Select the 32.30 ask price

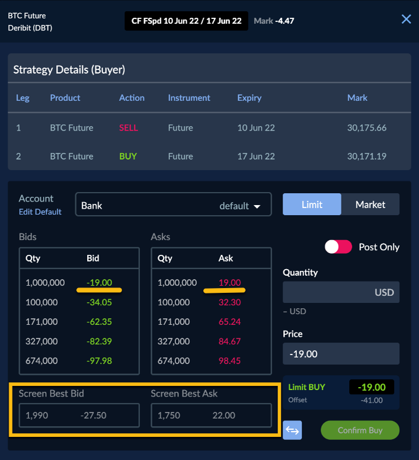229,302
